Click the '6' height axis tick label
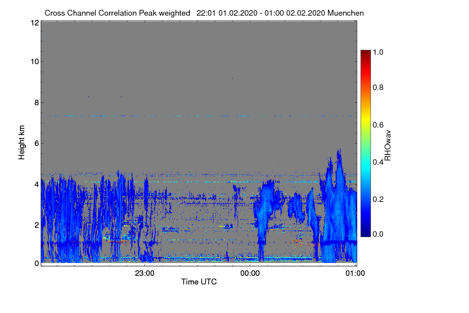This screenshot has width=469, height=313. click(36, 143)
